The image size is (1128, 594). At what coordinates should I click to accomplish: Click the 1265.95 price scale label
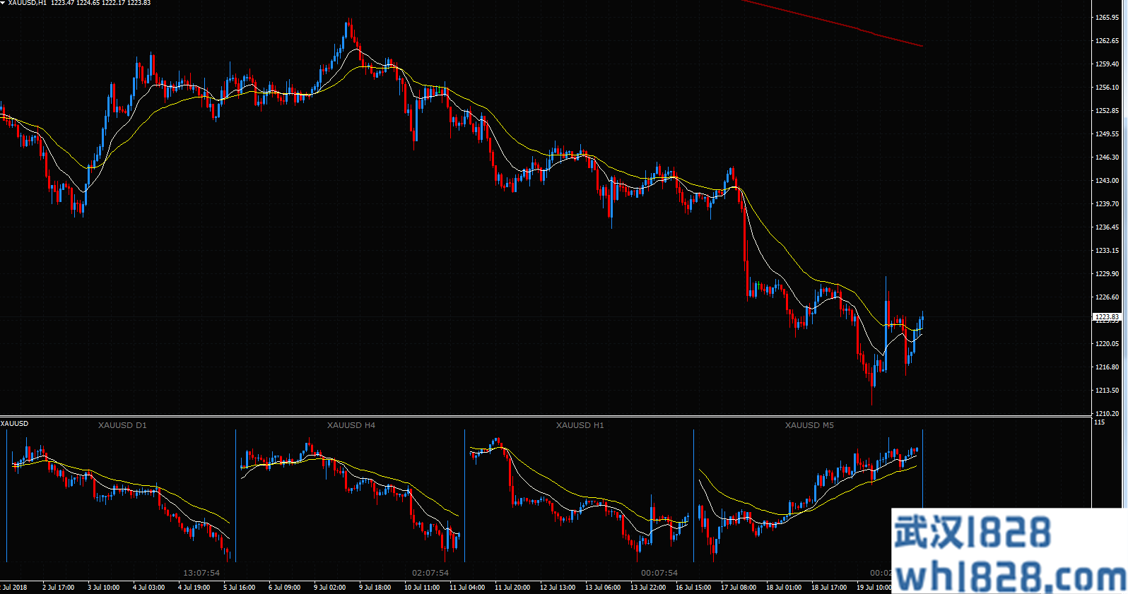[x=1107, y=18]
